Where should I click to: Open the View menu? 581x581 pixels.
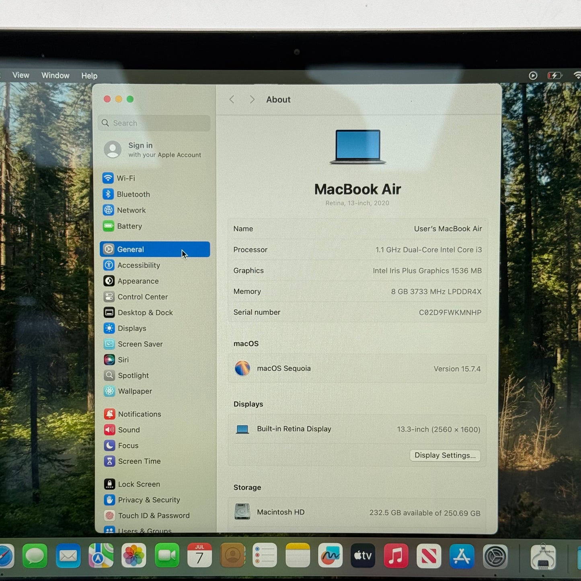[x=21, y=75]
